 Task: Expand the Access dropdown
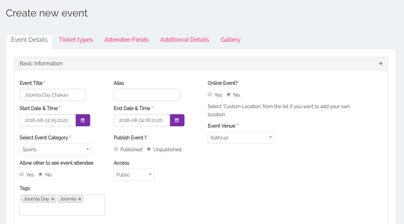point(134,175)
